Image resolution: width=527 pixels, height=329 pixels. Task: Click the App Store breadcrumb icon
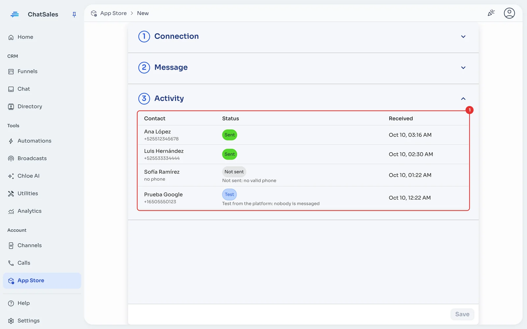coord(94,13)
